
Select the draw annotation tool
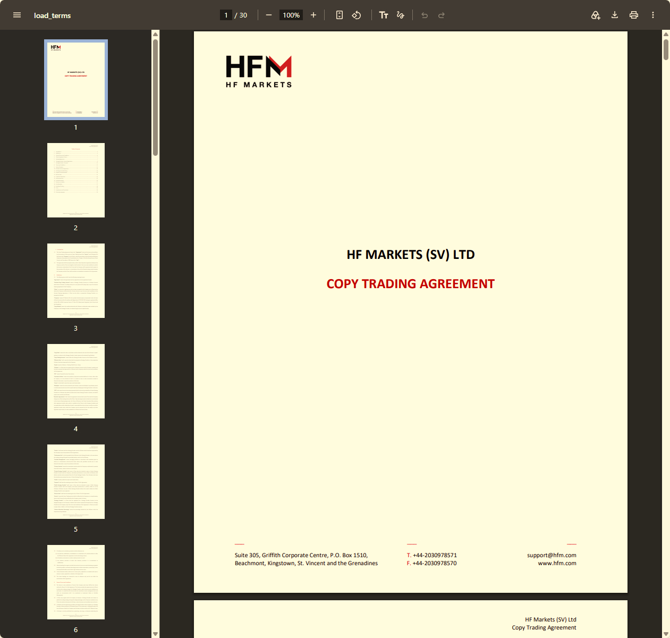[401, 15]
